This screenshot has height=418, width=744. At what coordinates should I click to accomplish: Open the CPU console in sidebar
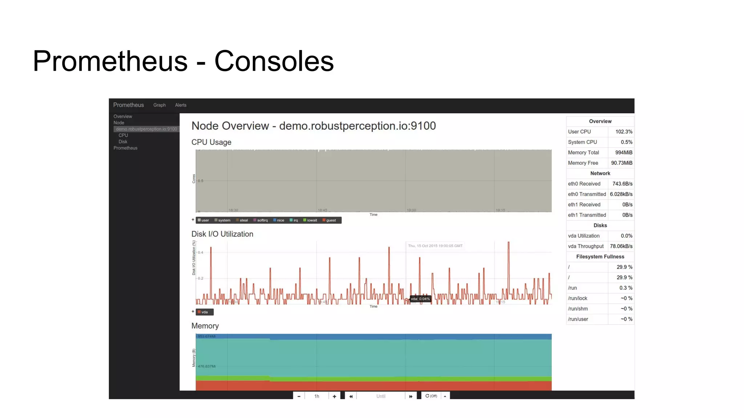[x=123, y=135]
